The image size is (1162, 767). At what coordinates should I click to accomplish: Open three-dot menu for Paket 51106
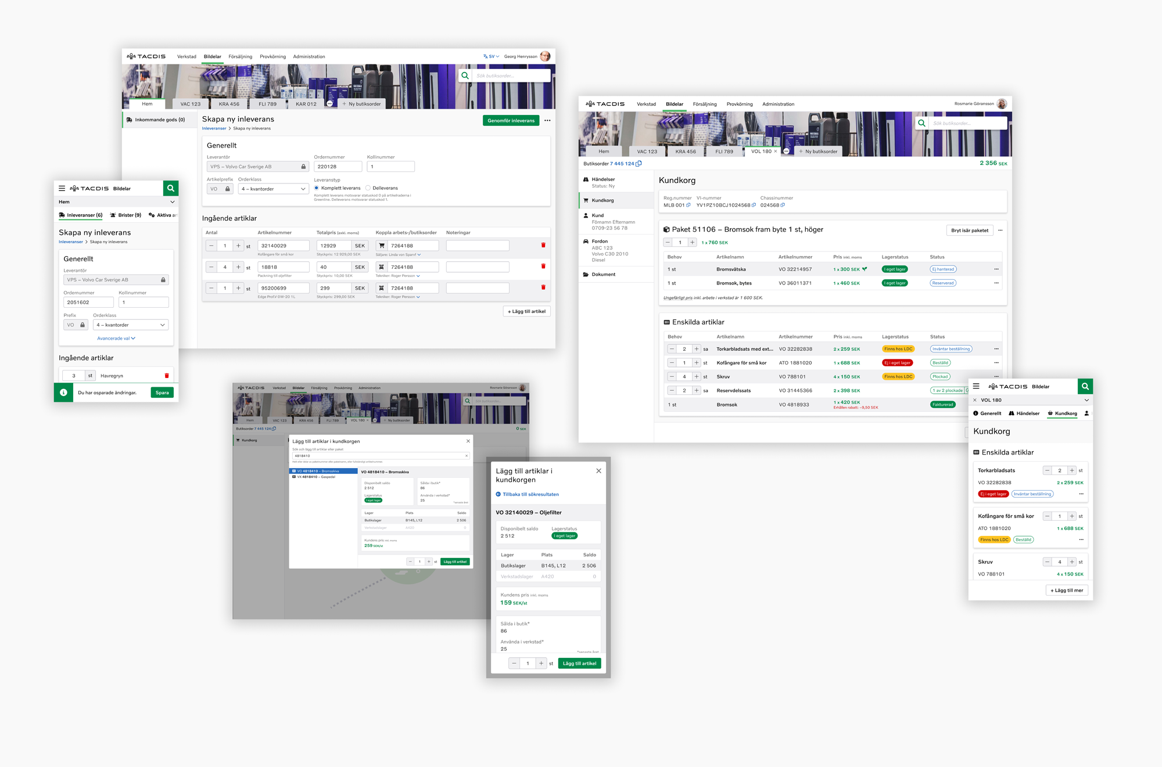[x=1000, y=231]
